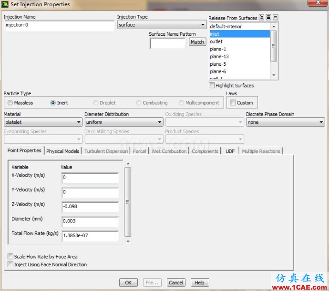Open the UDF tab
Image resolution: width=329 pixels, height=291 pixels.
[x=230, y=151]
